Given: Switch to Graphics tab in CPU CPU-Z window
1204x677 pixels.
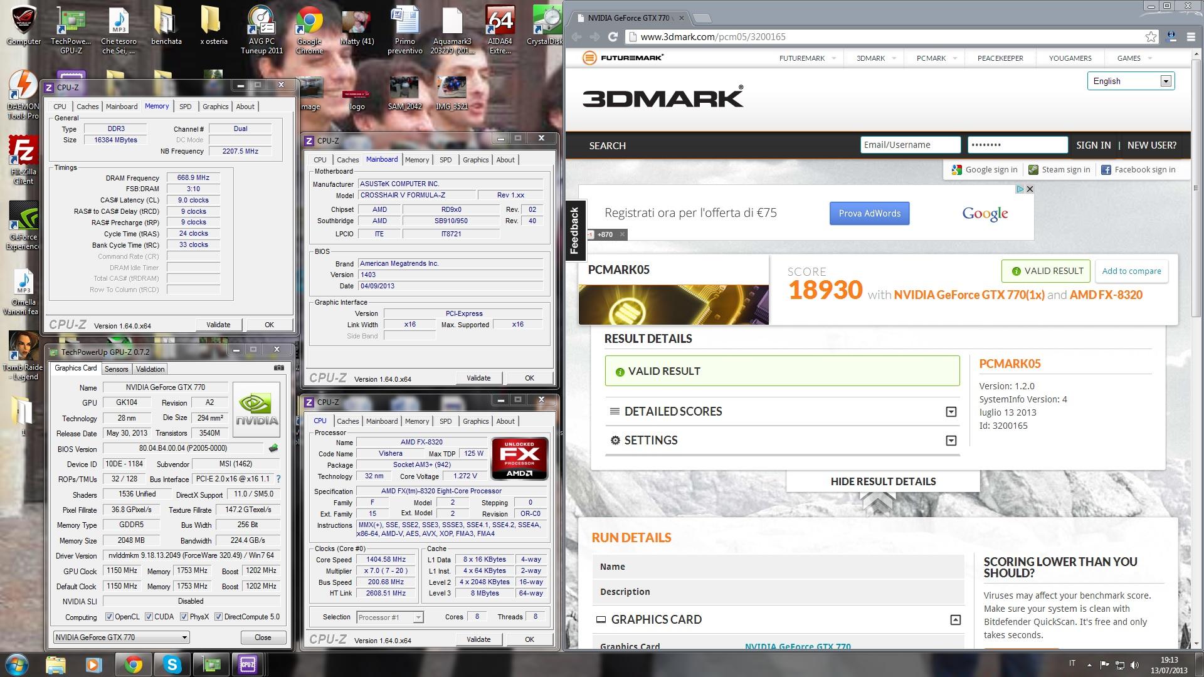Looking at the screenshot, I should click(476, 421).
